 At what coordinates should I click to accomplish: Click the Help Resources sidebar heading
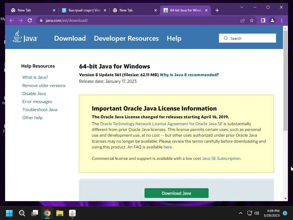(x=38, y=66)
